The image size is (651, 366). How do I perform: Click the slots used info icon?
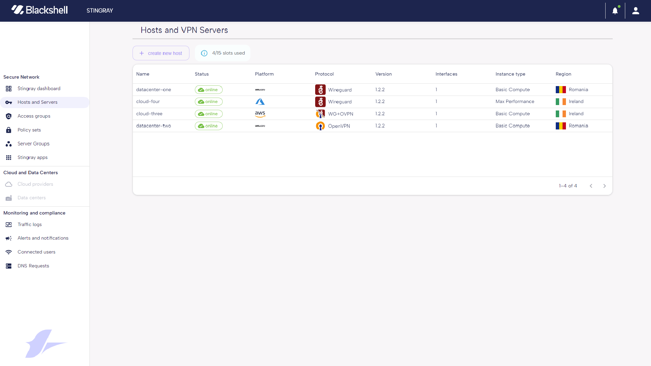click(204, 53)
